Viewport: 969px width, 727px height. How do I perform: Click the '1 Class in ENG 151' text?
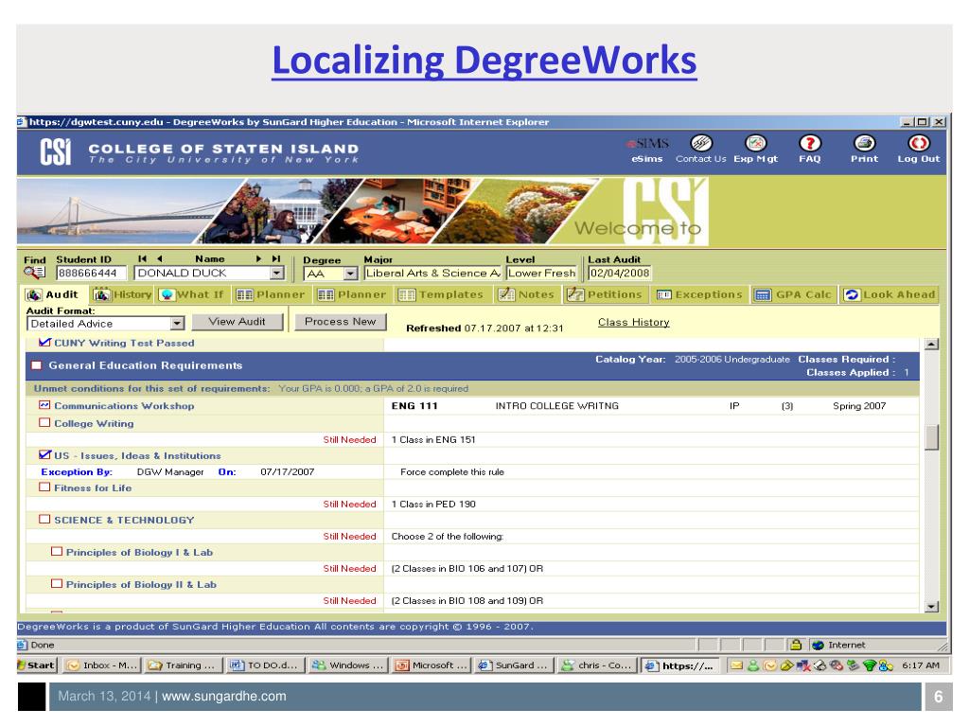click(x=433, y=439)
